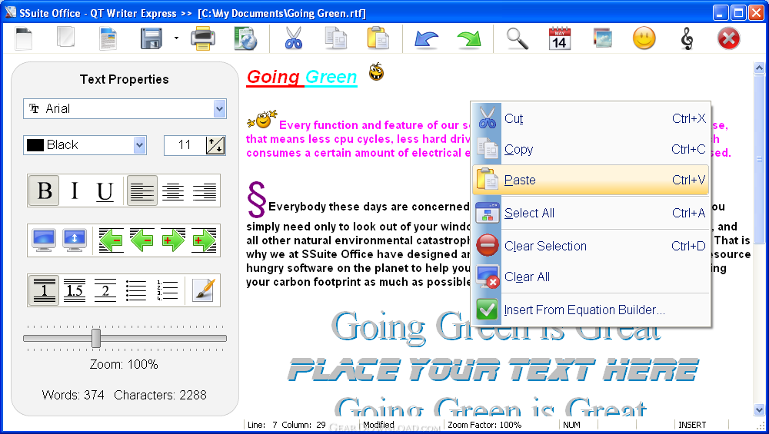
Task: Insert a smiley emoticon
Action: [x=644, y=38]
